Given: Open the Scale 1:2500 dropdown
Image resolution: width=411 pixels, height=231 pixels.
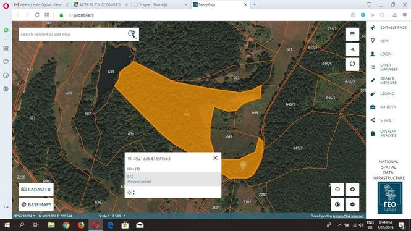Looking at the screenshot, I should pyautogui.click(x=112, y=216).
